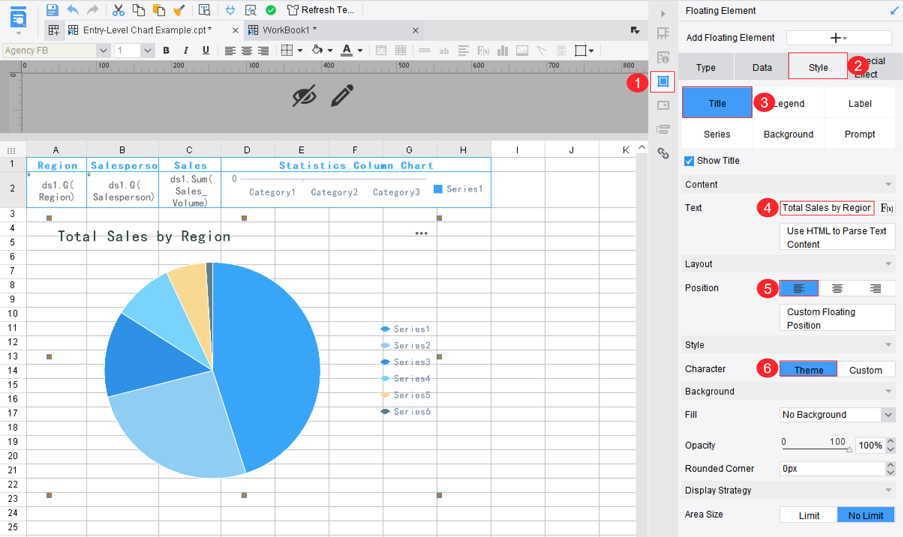The image size is (903, 537).
Task: Select the Background style option
Action: click(788, 134)
